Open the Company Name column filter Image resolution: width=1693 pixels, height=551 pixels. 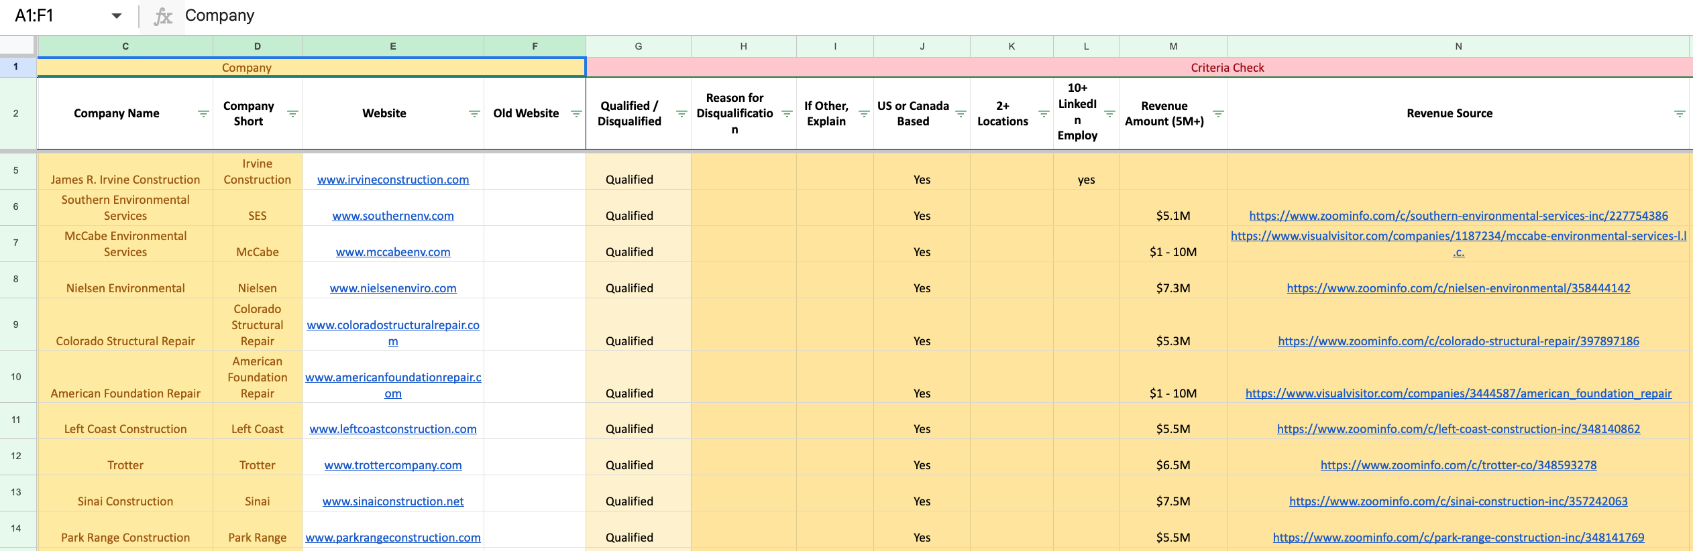point(203,114)
